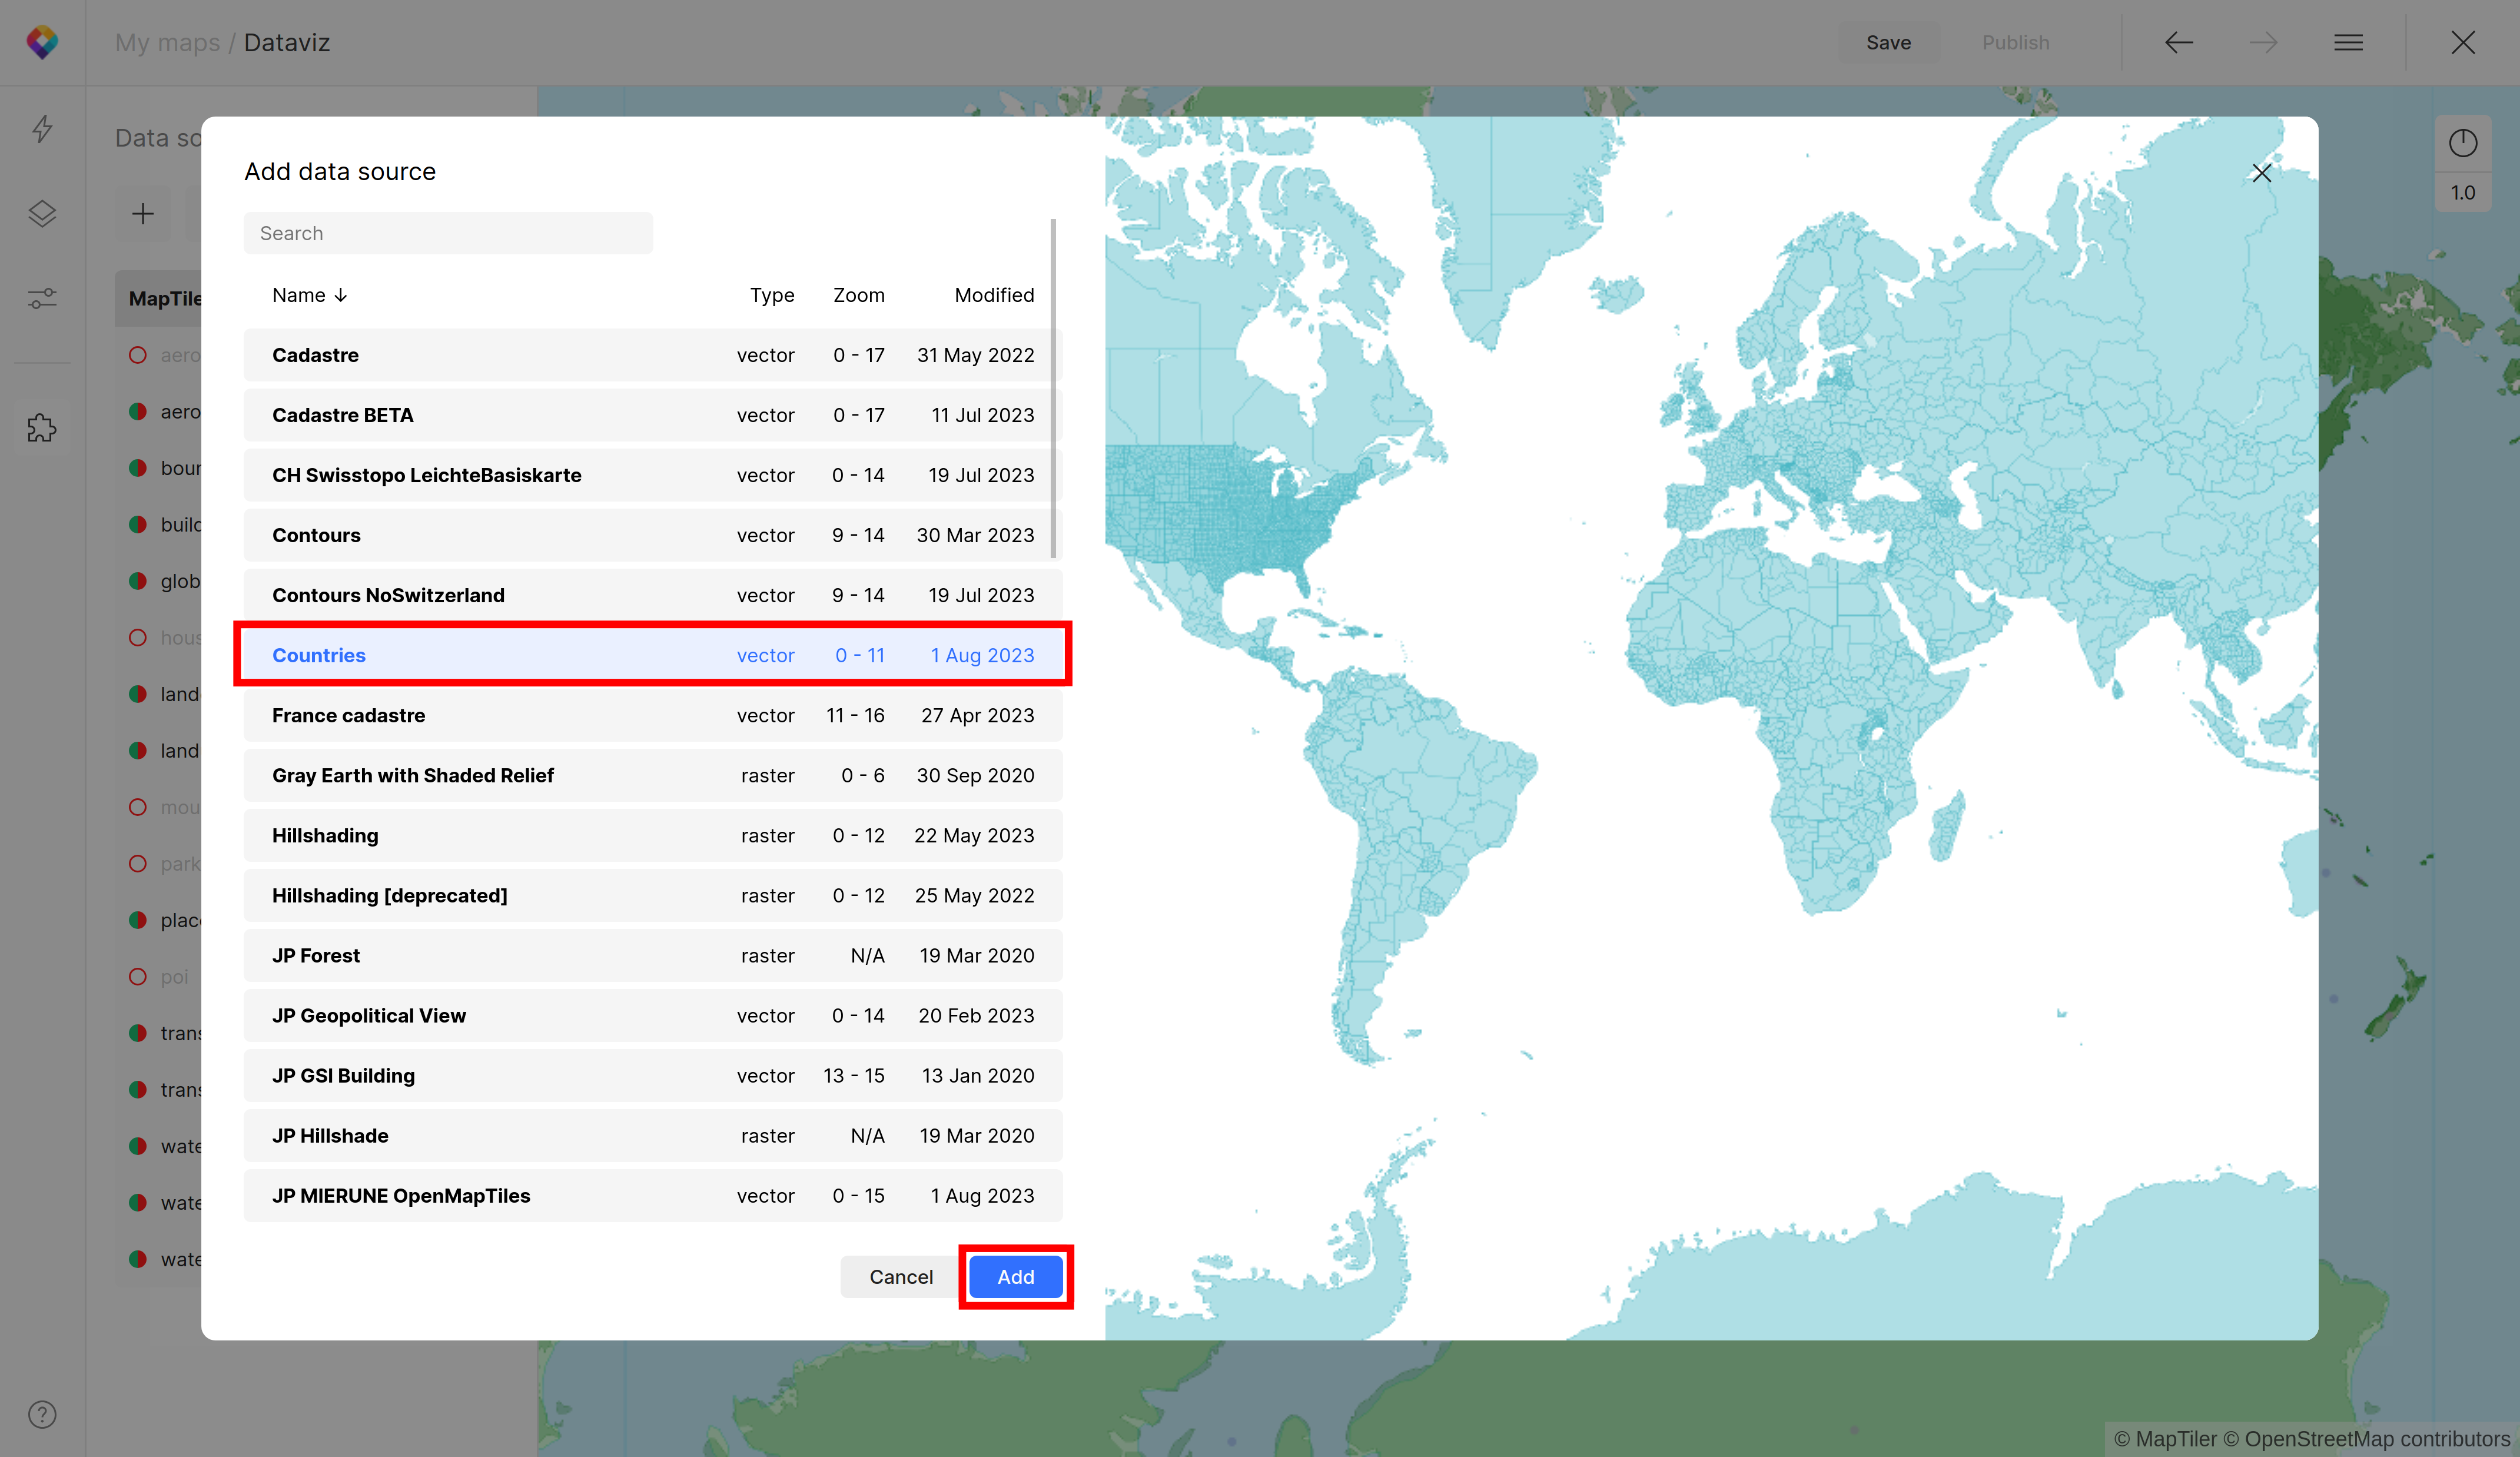Viewport: 2520px width, 1457px height.
Task: Toggle visibility of the poi layer
Action: pyautogui.click(x=138, y=977)
